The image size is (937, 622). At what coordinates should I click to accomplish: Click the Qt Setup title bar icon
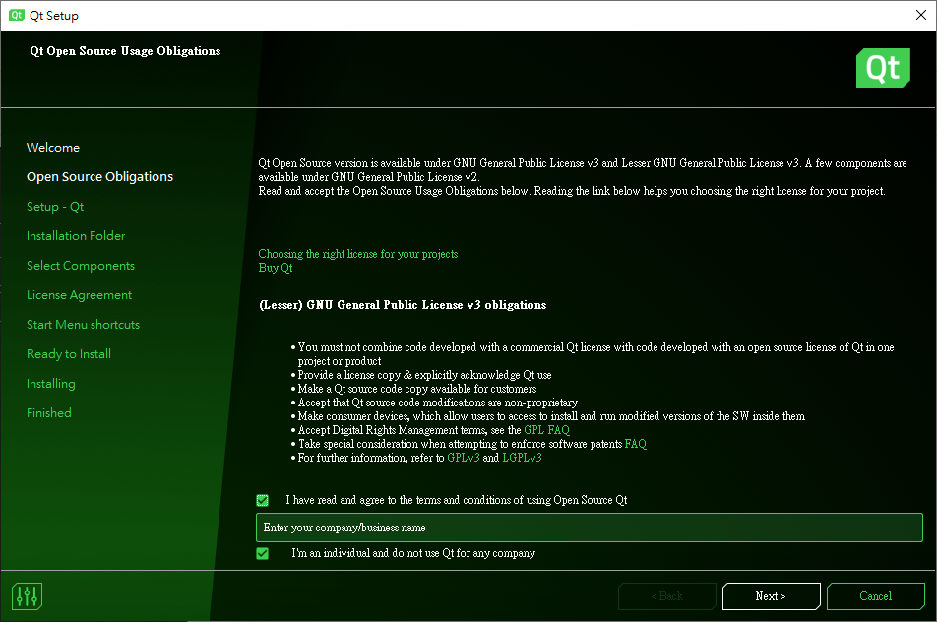(16, 15)
